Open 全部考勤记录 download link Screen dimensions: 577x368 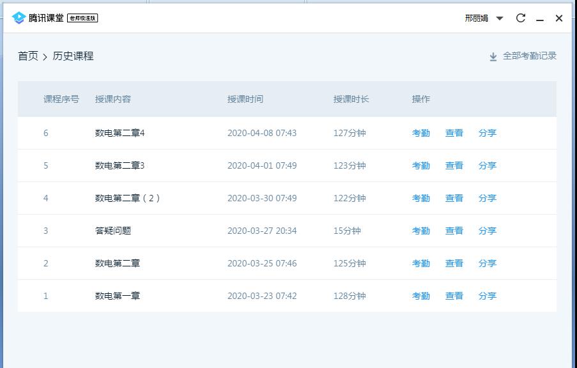click(x=529, y=56)
